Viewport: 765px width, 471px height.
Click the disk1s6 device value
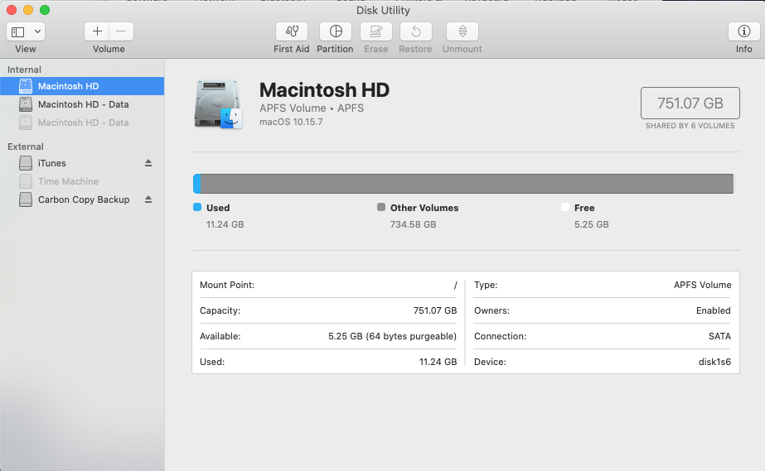[714, 362]
